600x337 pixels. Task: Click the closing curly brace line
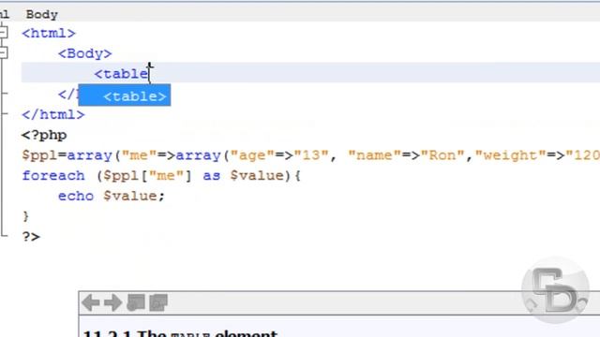(x=25, y=216)
